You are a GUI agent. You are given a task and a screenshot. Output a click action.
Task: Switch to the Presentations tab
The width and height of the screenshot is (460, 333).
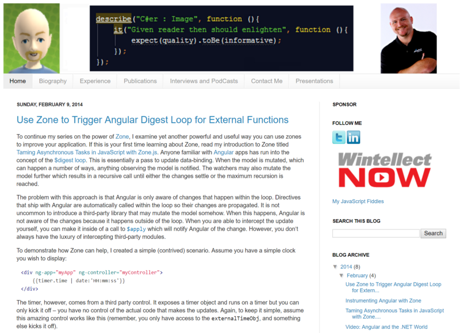[314, 81]
